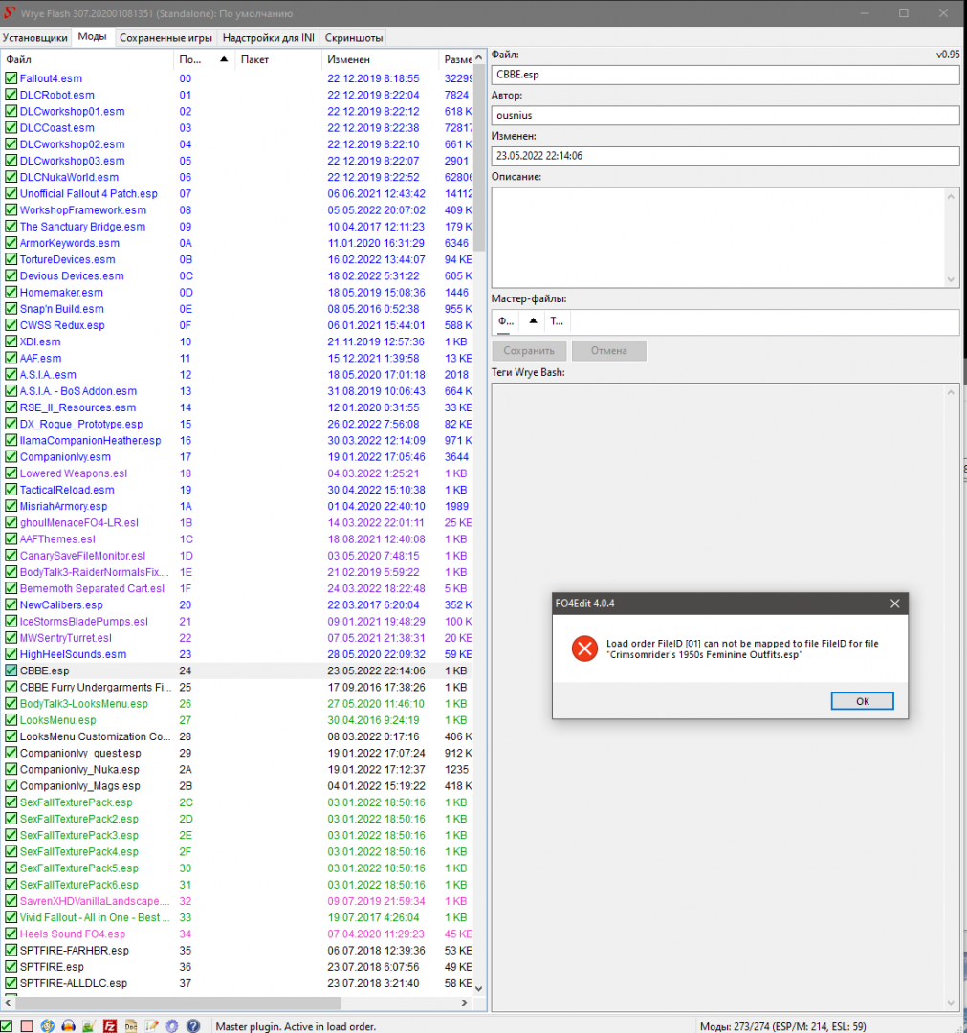Open the Doc Browser icon
The width and height of the screenshot is (967, 1033).
[131, 1025]
